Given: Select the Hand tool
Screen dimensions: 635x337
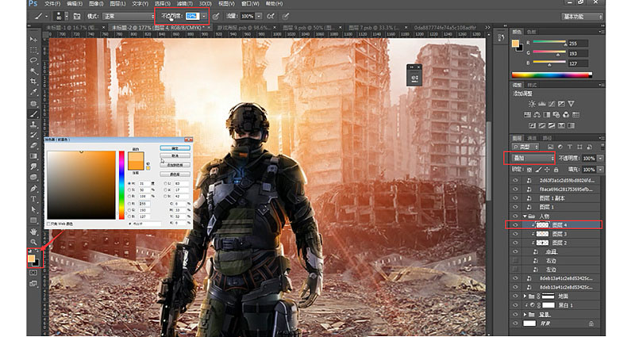Looking at the screenshot, I should tap(33, 232).
